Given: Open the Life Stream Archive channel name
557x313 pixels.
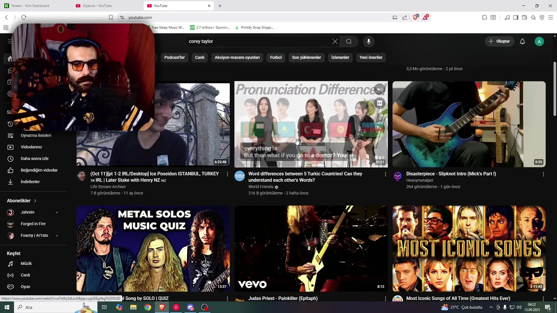Looking at the screenshot, I should click(108, 187).
